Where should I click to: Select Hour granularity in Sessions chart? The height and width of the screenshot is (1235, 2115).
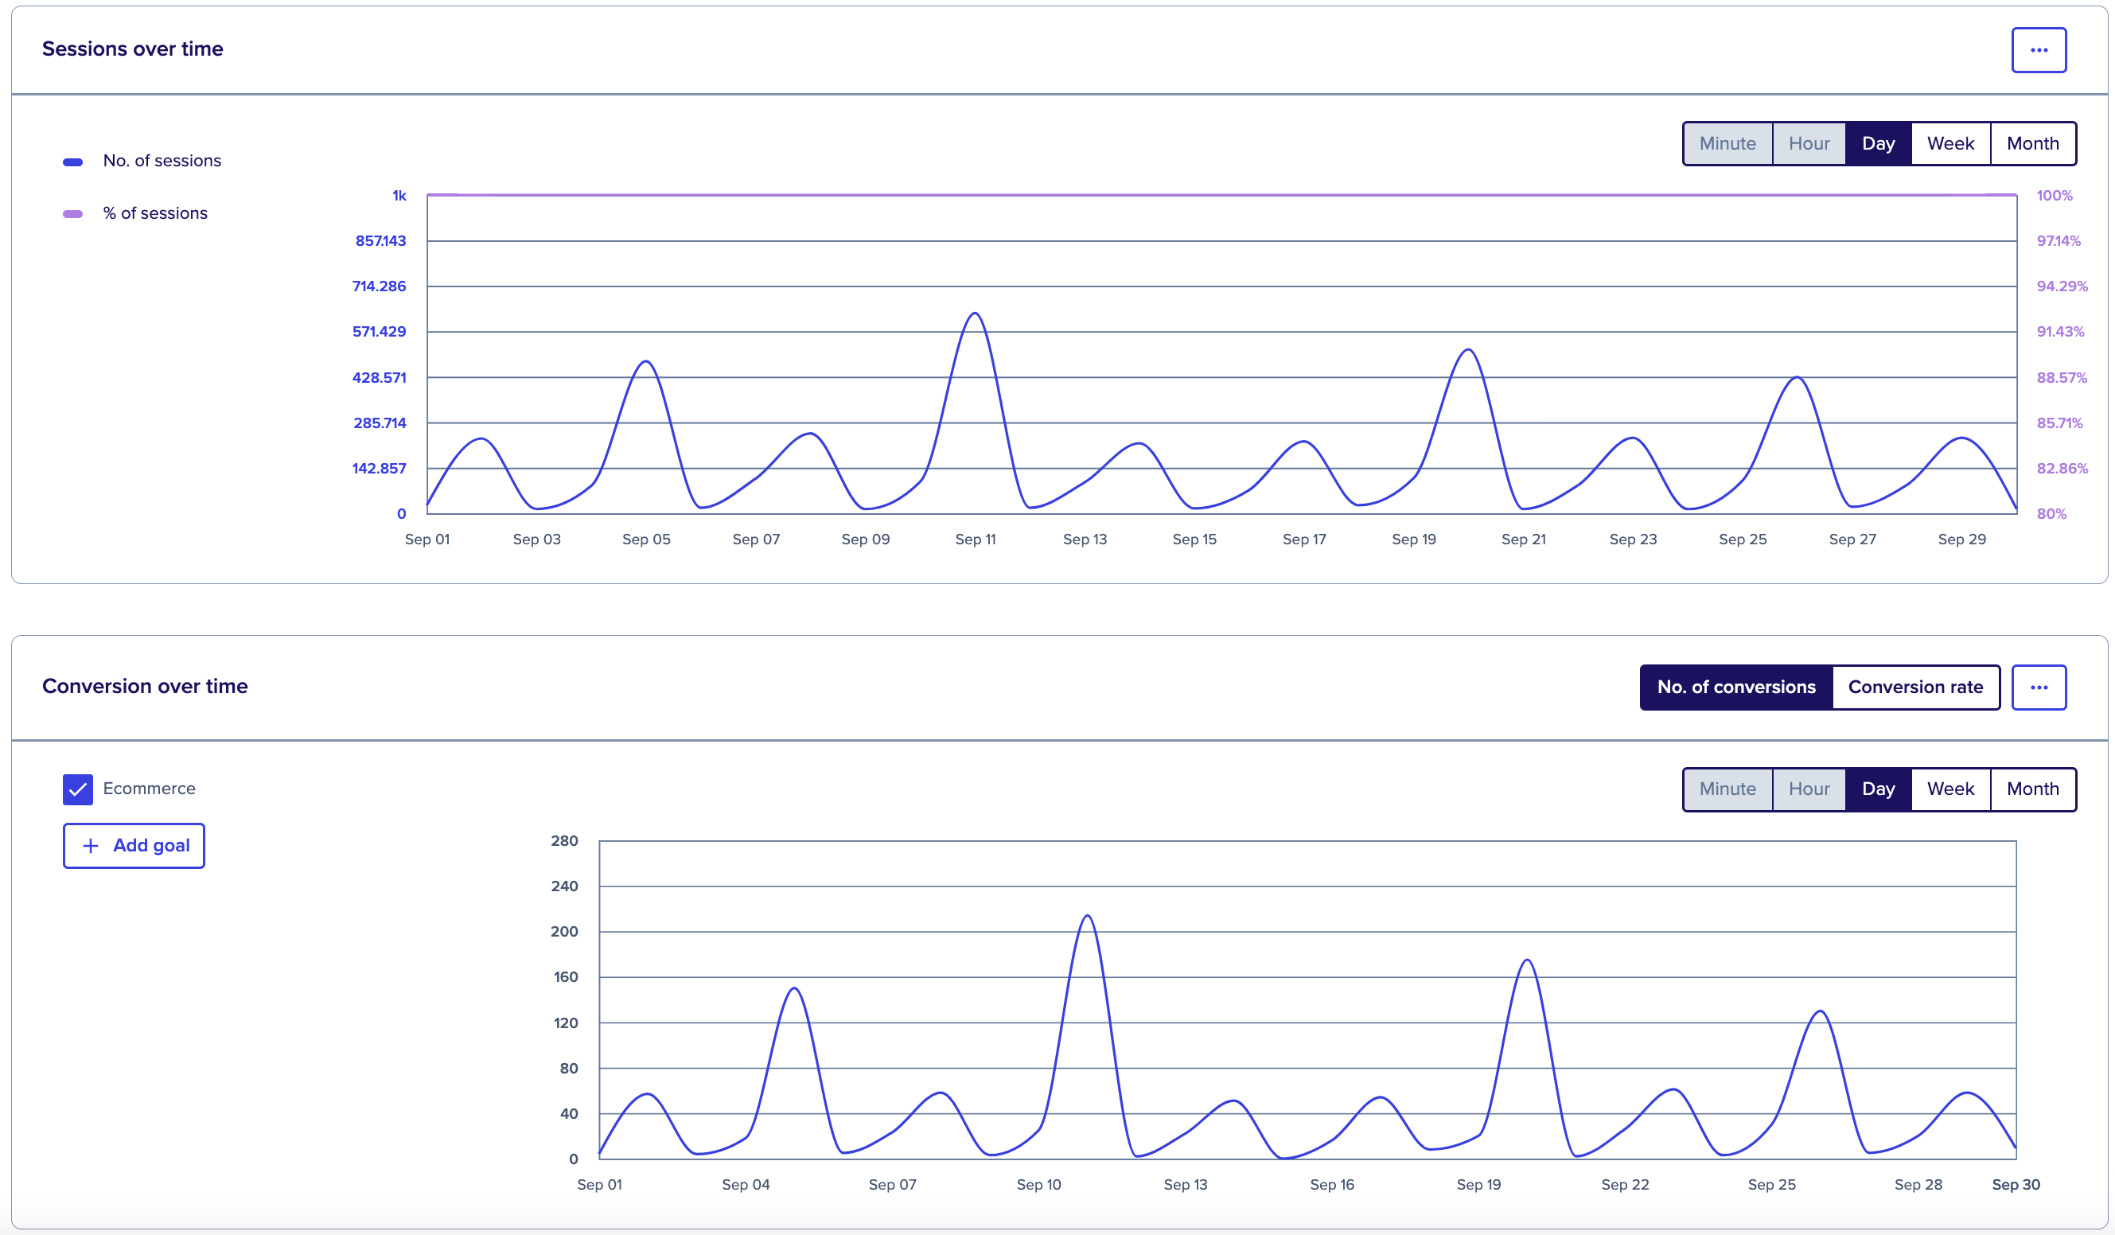[x=1809, y=143]
